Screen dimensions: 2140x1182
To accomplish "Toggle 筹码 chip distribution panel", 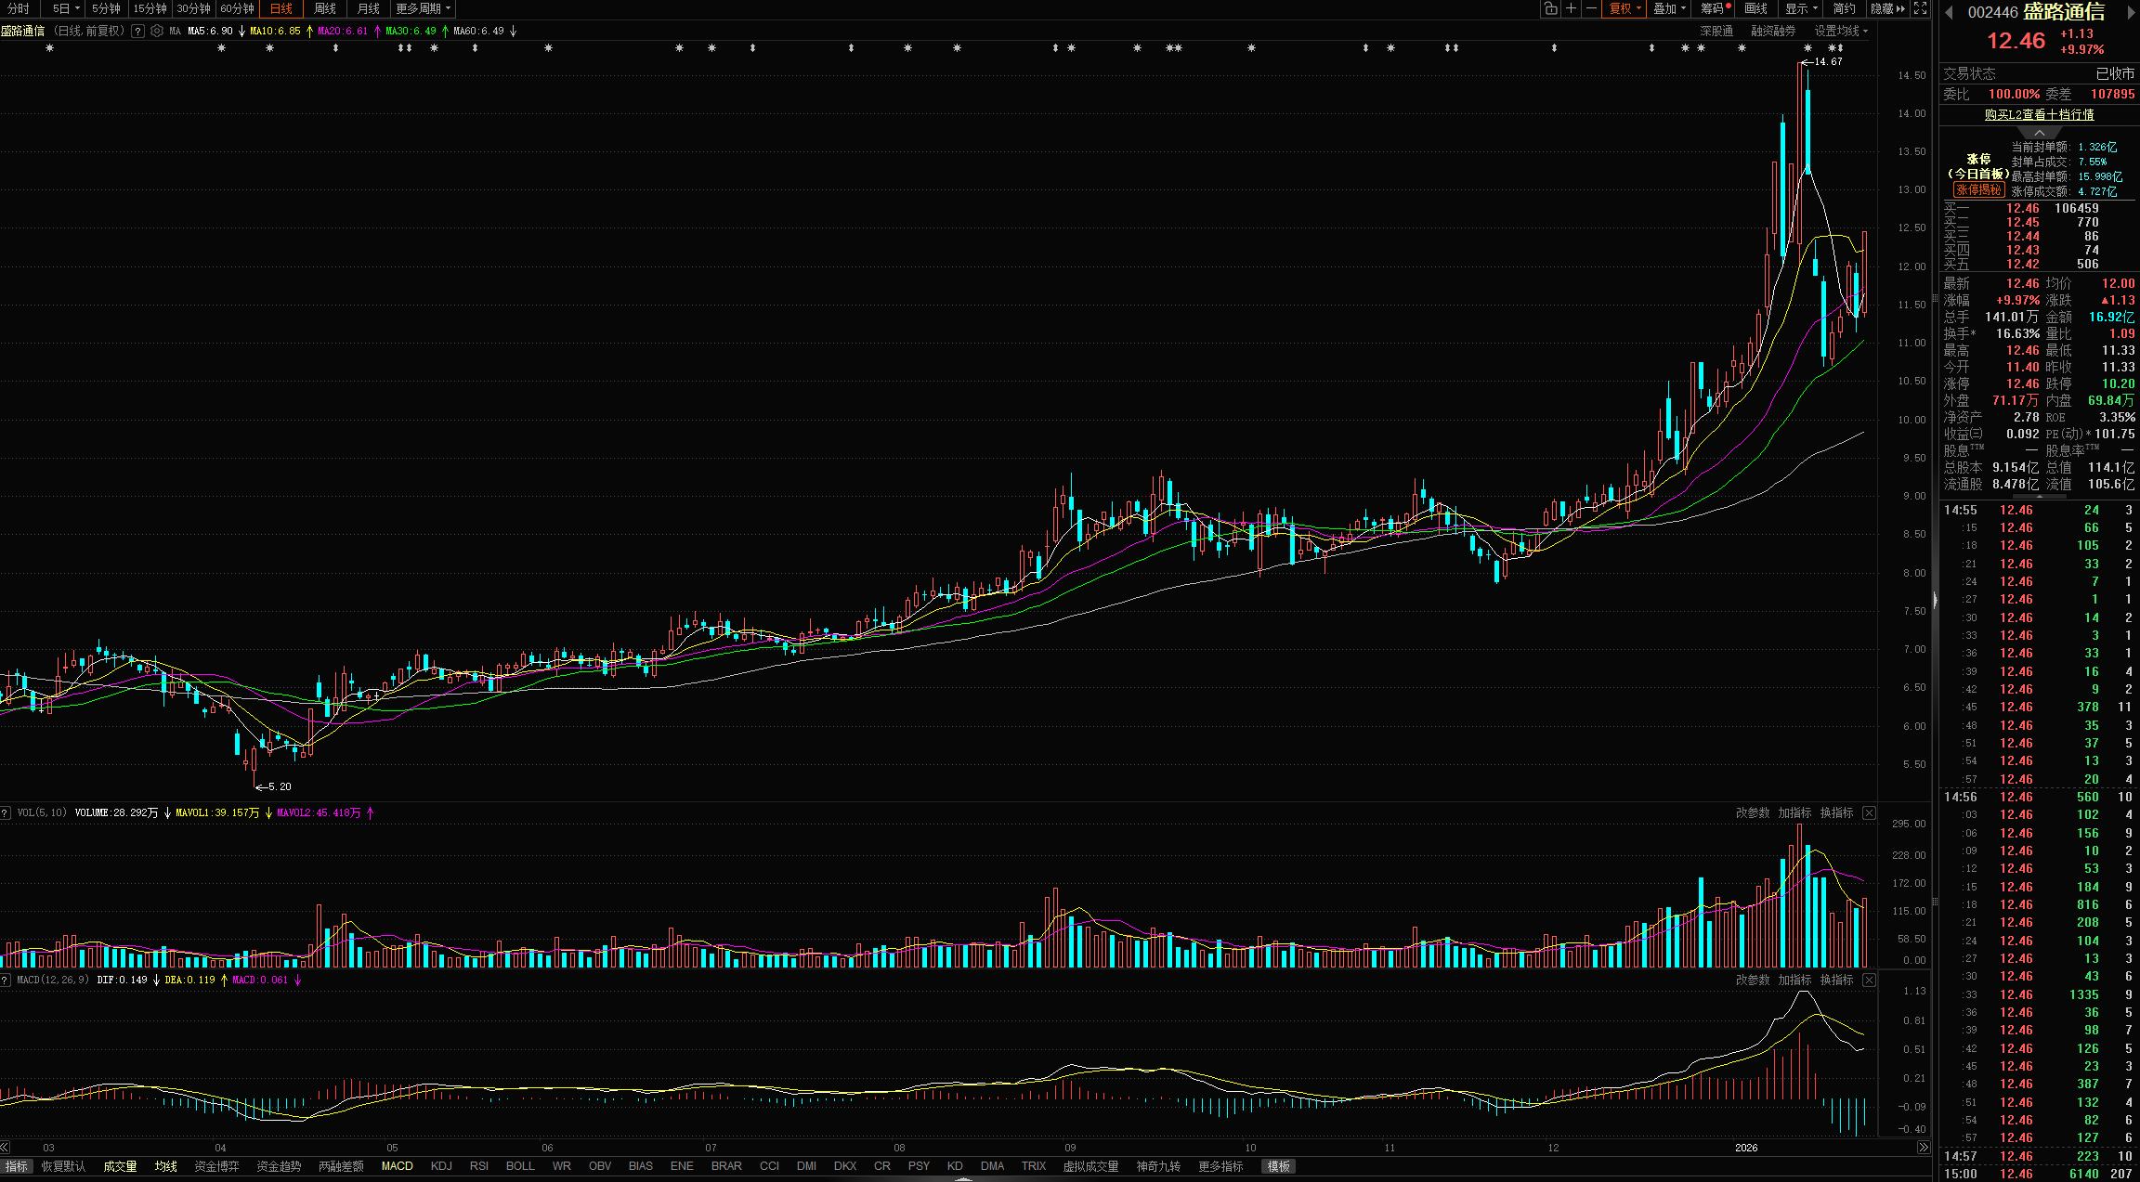I will click(x=1713, y=8).
